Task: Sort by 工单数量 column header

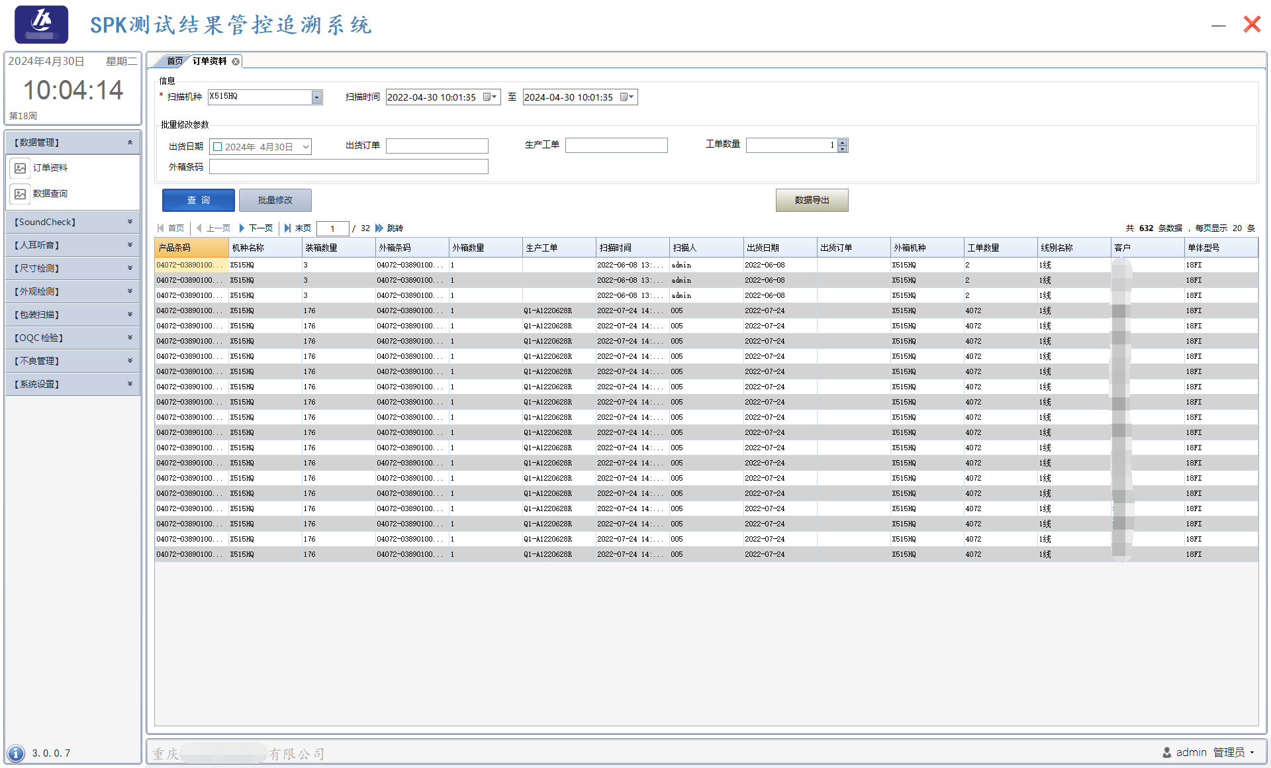Action: point(1000,248)
